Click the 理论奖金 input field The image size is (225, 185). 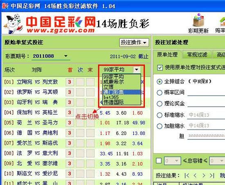(206, 104)
